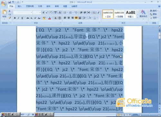Select Distributed alignment
The width and height of the screenshot is (161, 117).
pyautogui.click(x=80, y=18)
